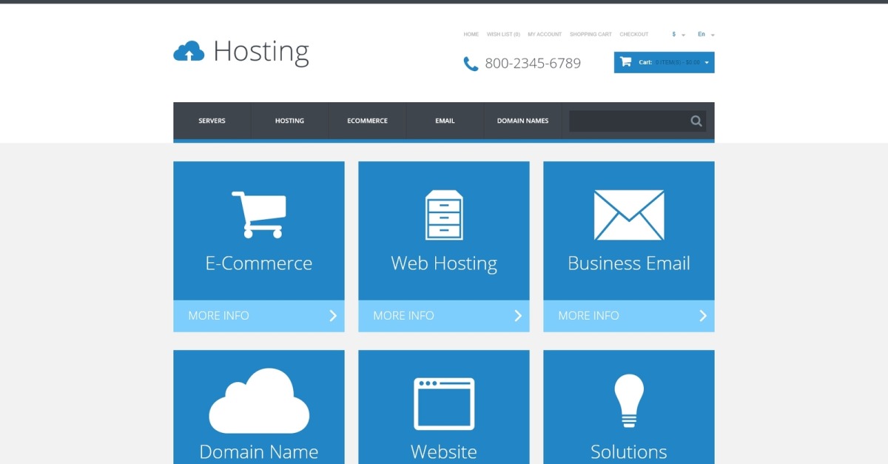Select the Solutions light bulb icon
888x464 pixels.
[629, 400]
